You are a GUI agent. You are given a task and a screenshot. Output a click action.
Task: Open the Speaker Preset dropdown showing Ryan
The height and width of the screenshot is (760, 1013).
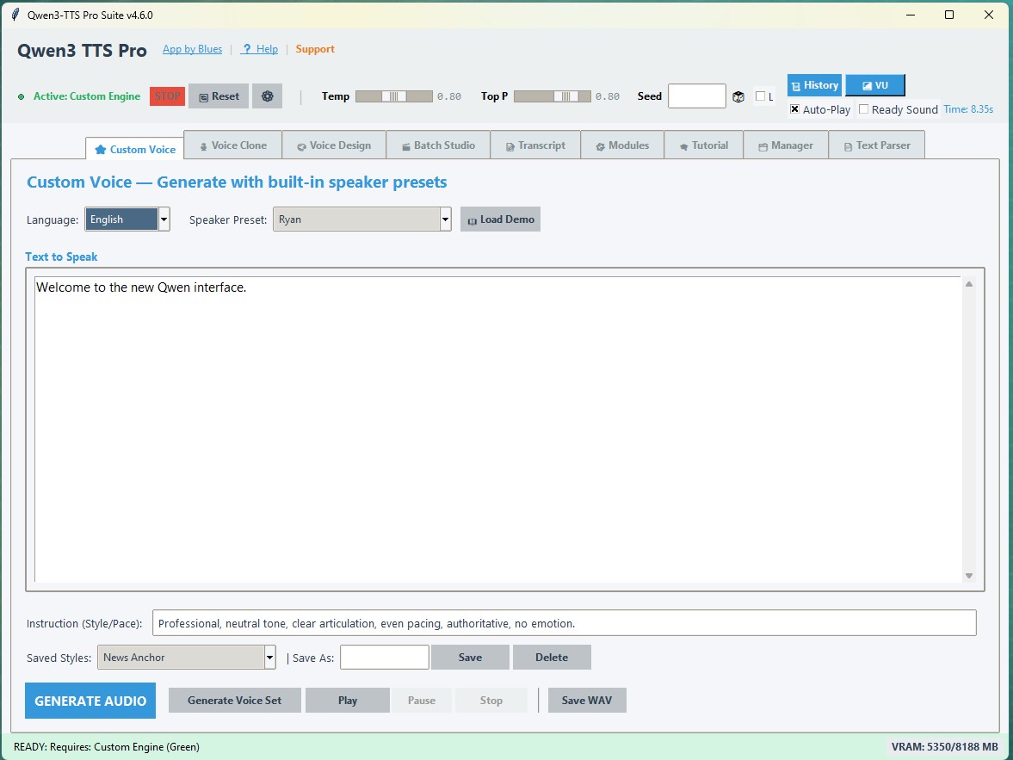point(445,219)
